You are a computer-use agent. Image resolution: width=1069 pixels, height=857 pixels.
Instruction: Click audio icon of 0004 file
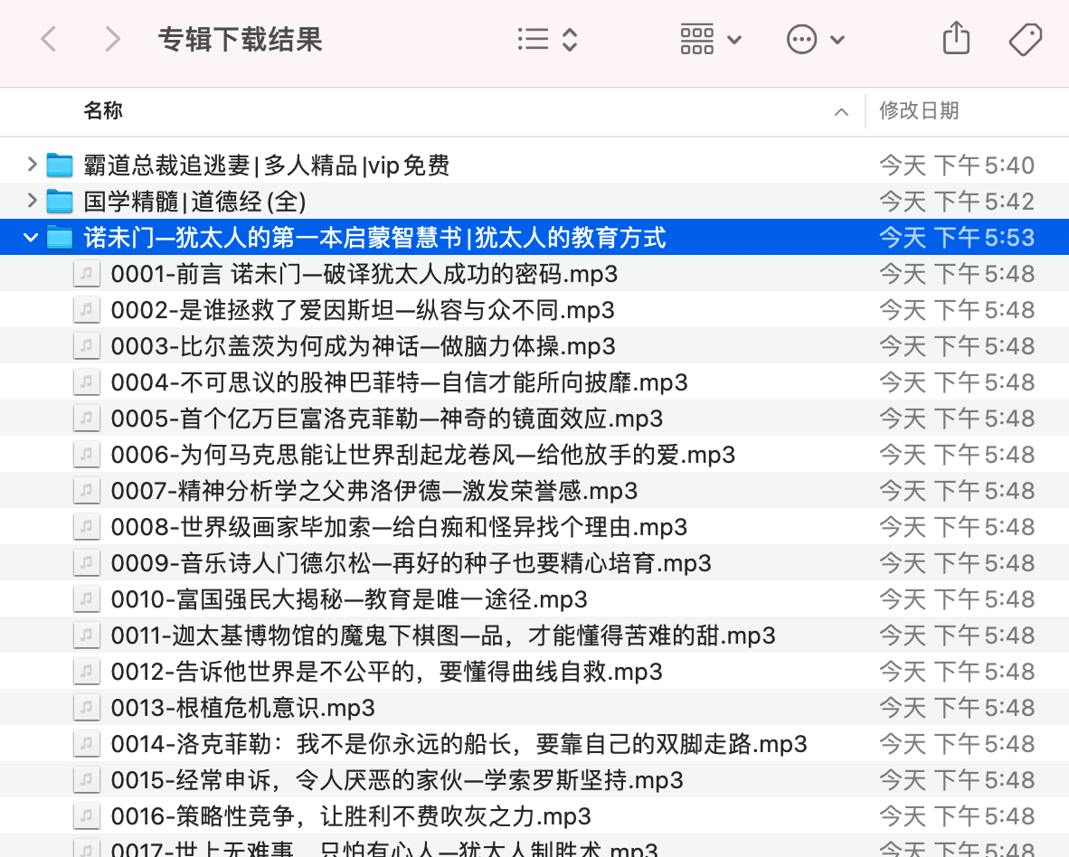coord(87,381)
